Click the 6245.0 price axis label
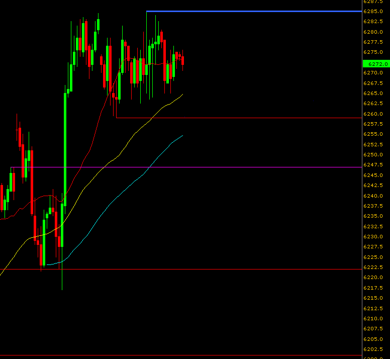Image resolution: width=390 pixels, height=359 pixels. (373, 175)
